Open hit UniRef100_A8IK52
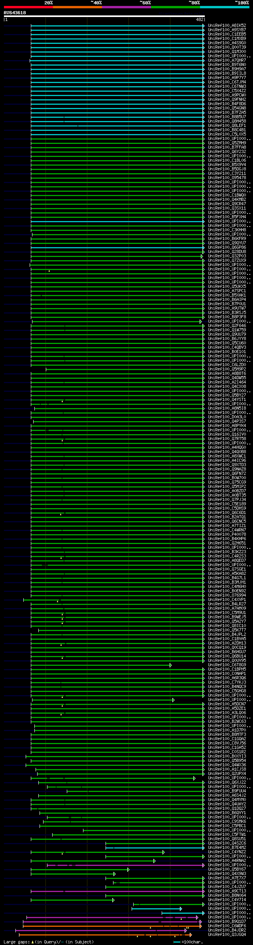Screen dimensions: 253x945 (x=227, y=26)
